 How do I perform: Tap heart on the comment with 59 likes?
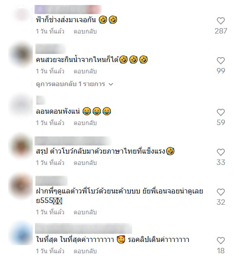pyautogui.click(x=221, y=112)
